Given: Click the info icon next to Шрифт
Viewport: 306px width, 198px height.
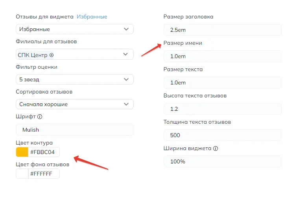Looking at the screenshot, I should click(40, 117).
